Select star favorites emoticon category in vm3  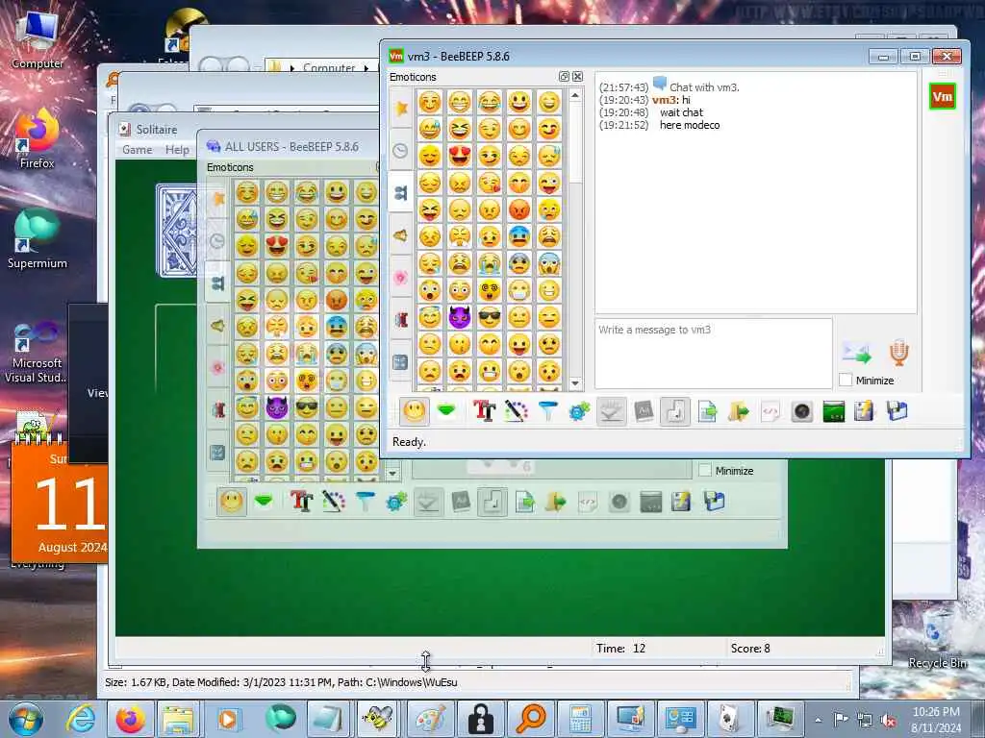tap(401, 108)
